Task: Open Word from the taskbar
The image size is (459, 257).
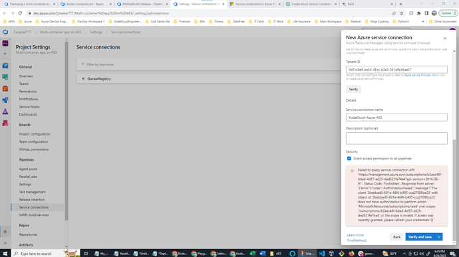Action: [263, 254]
